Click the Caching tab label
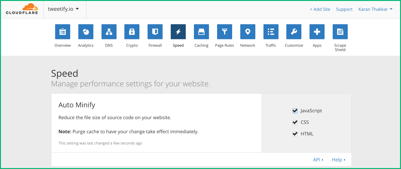The width and height of the screenshot is (401, 169). [x=201, y=45]
